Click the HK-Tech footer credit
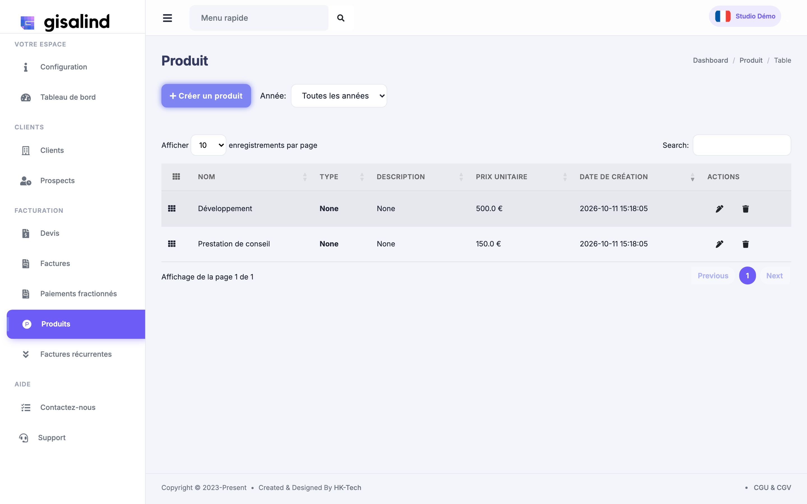Viewport: 807px width, 504px height. (x=347, y=488)
